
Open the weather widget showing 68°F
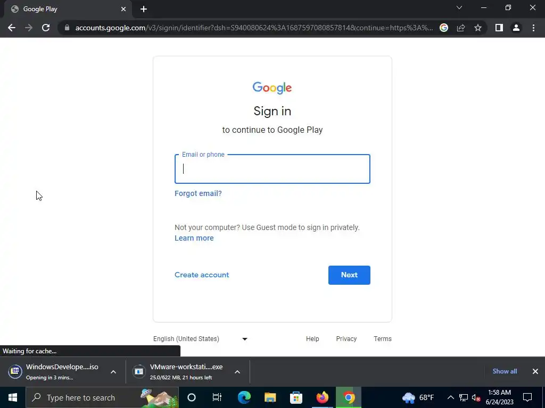(418, 397)
